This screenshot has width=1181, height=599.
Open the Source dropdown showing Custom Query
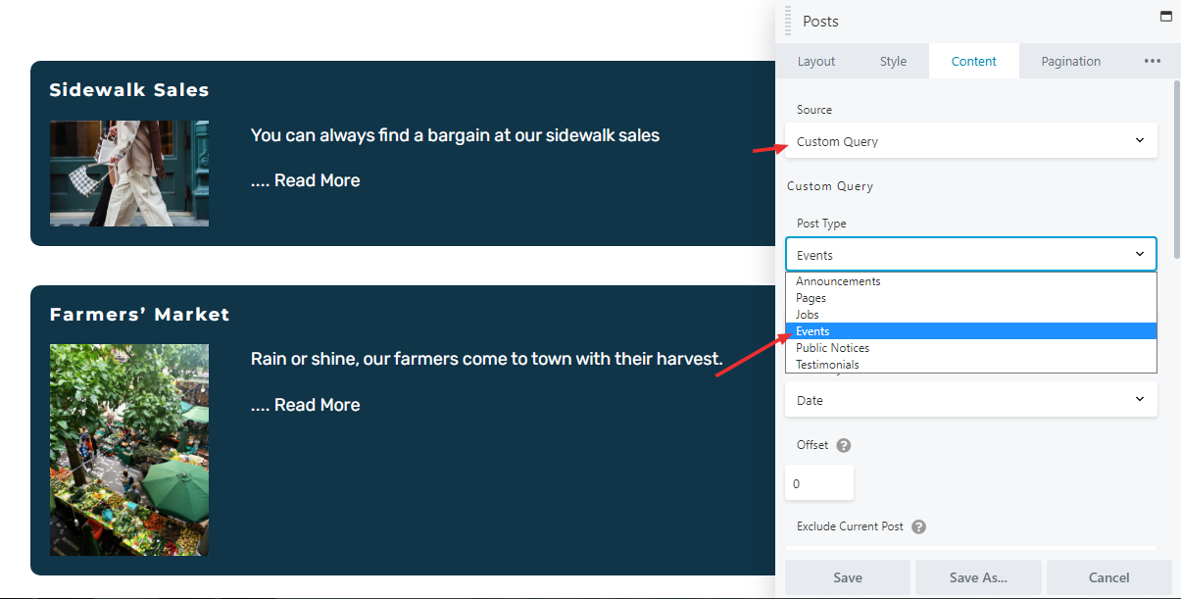coord(971,141)
